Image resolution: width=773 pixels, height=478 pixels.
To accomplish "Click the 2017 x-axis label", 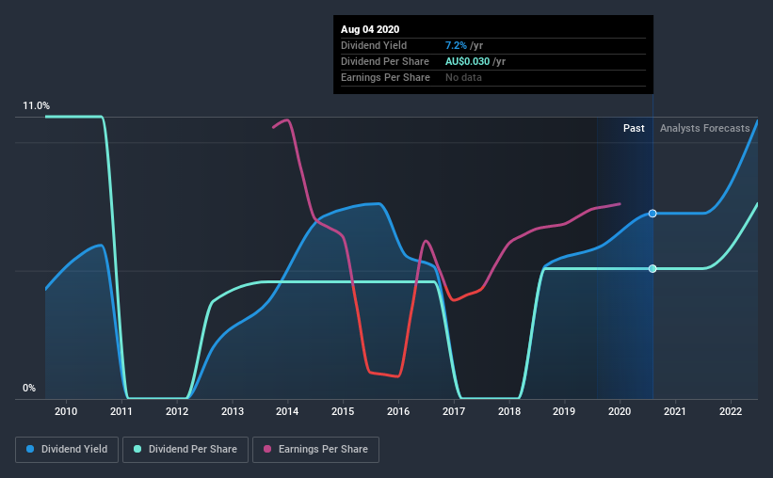I will coord(454,411).
